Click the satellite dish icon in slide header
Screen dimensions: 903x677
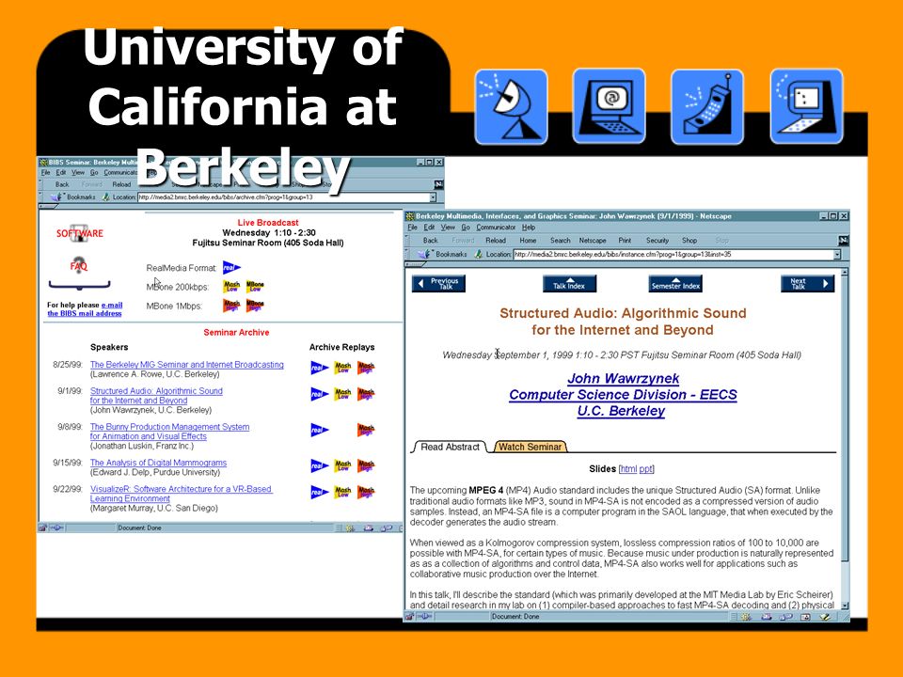click(x=511, y=106)
